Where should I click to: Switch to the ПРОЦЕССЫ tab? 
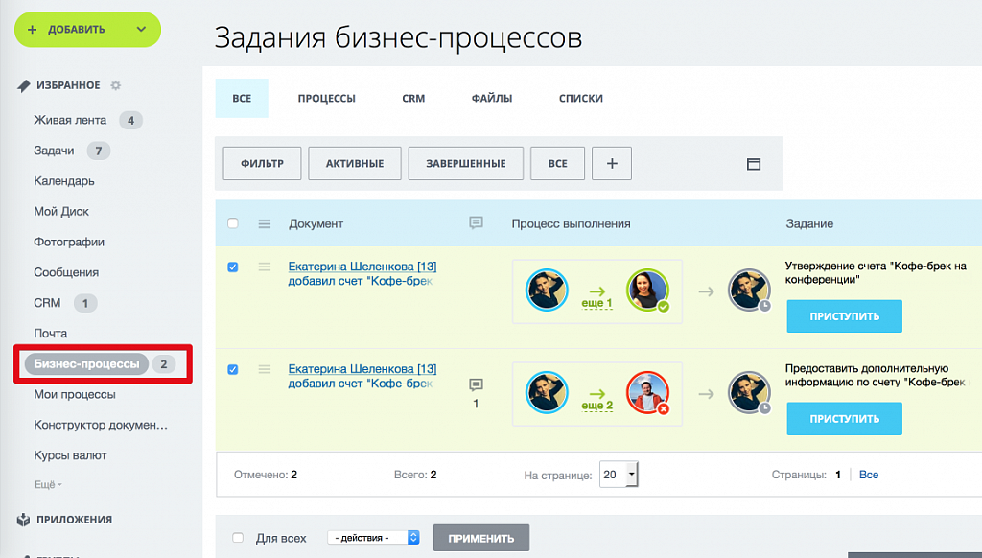click(326, 99)
